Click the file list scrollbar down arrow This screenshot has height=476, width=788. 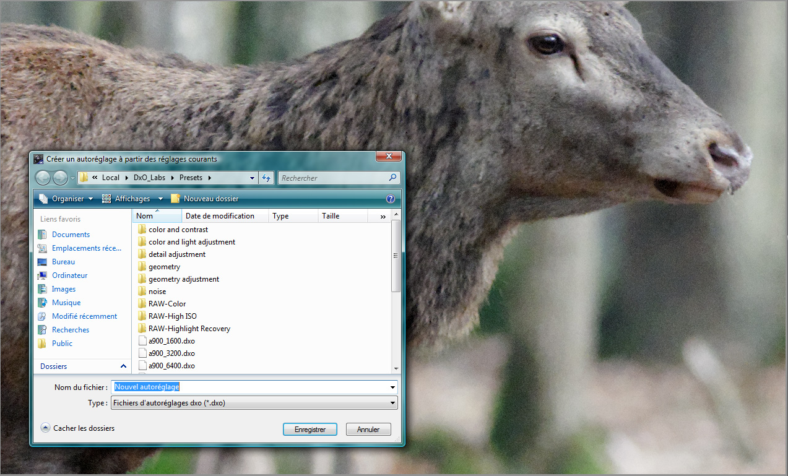coord(396,368)
